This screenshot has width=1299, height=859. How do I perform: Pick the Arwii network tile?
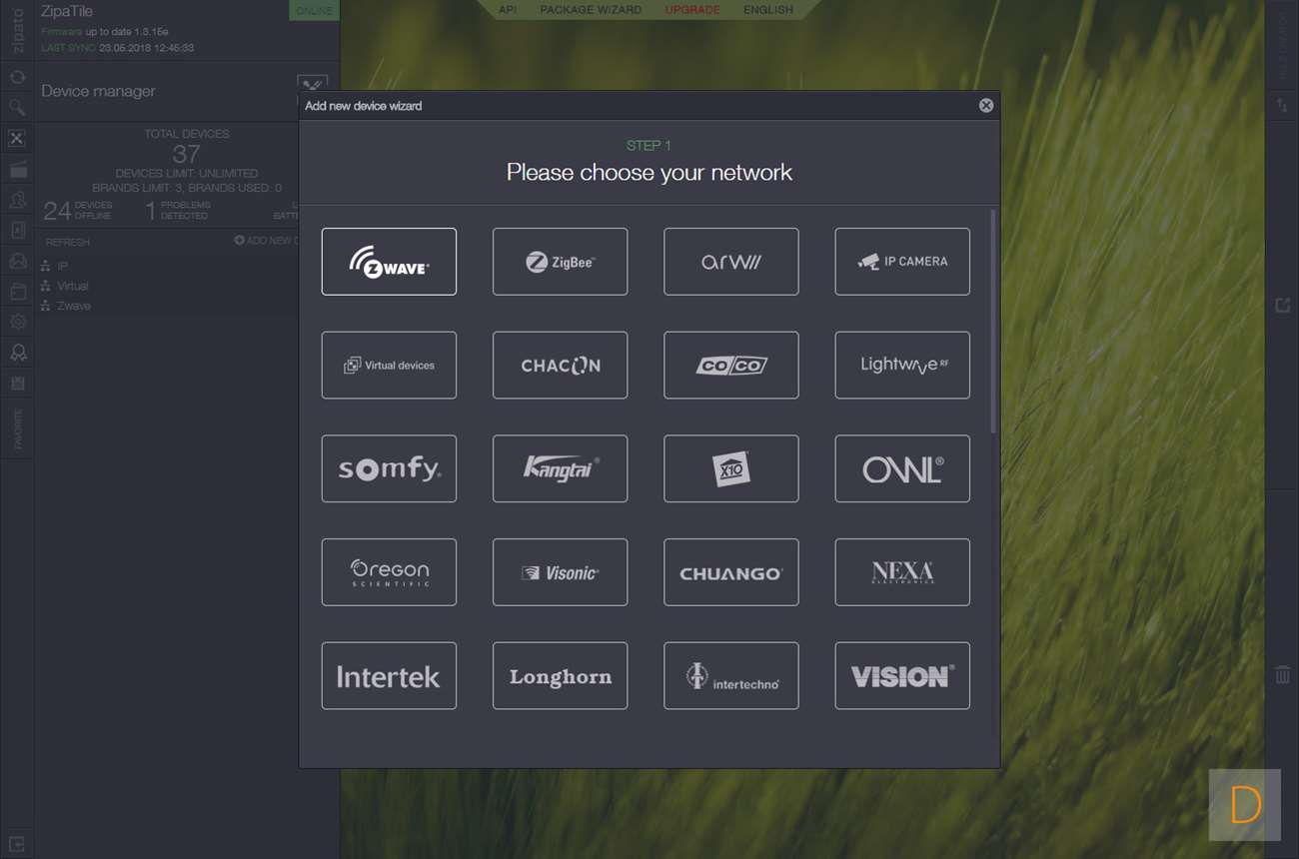pos(731,262)
